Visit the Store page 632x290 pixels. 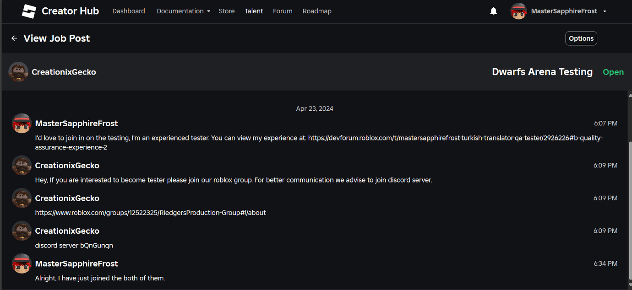click(227, 11)
